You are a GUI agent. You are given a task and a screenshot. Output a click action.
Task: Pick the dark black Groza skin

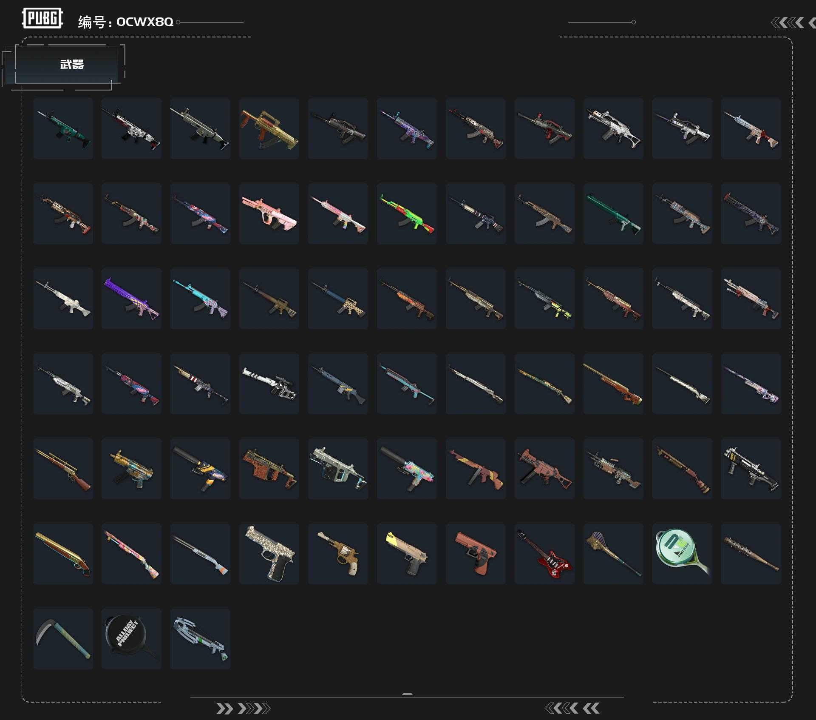(x=338, y=128)
